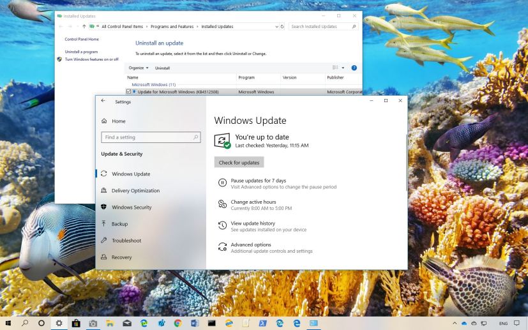The width and height of the screenshot is (528, 330).
Task: Open Camera app from taskbar
Action: click(93, 323)
